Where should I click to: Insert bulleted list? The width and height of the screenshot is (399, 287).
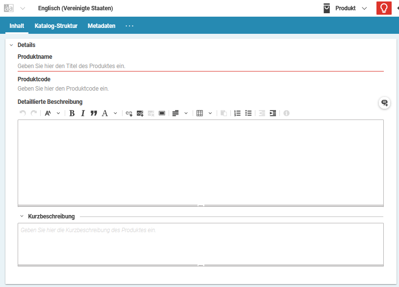(249, 113)
